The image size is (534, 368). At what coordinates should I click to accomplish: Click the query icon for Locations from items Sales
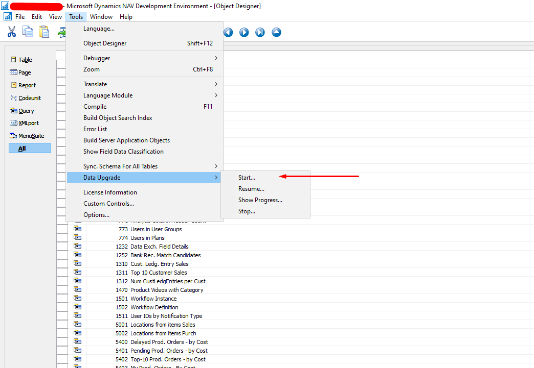78,324
